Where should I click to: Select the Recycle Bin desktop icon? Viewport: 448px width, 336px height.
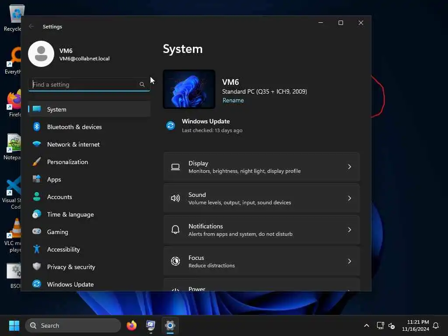tap(13, 17)
